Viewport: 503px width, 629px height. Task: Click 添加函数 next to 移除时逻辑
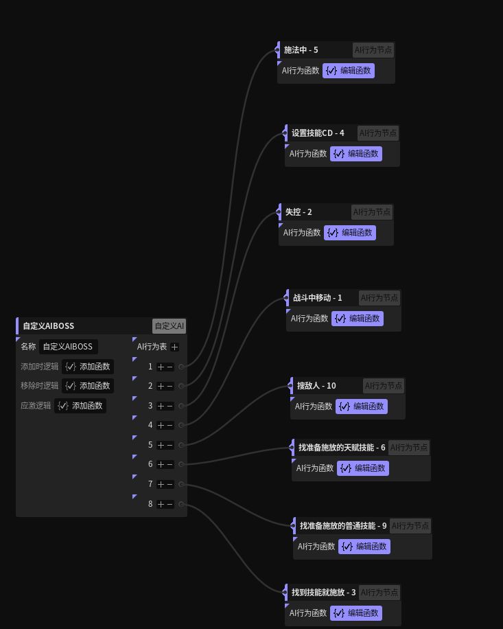point(88,386)
